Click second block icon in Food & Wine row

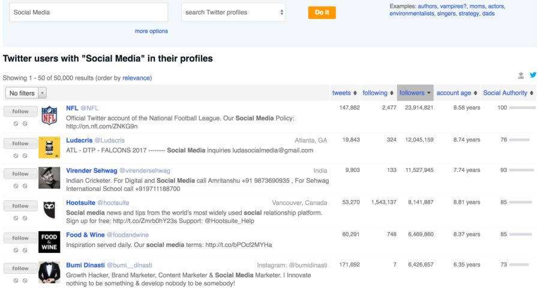pos(25,250)
